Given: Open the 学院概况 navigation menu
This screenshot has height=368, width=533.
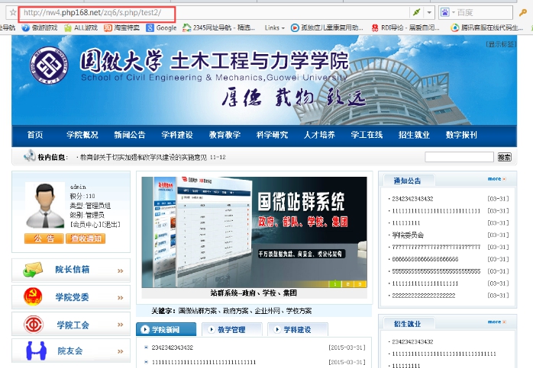Looking at the screenshot, I should (x=82, y=135).
